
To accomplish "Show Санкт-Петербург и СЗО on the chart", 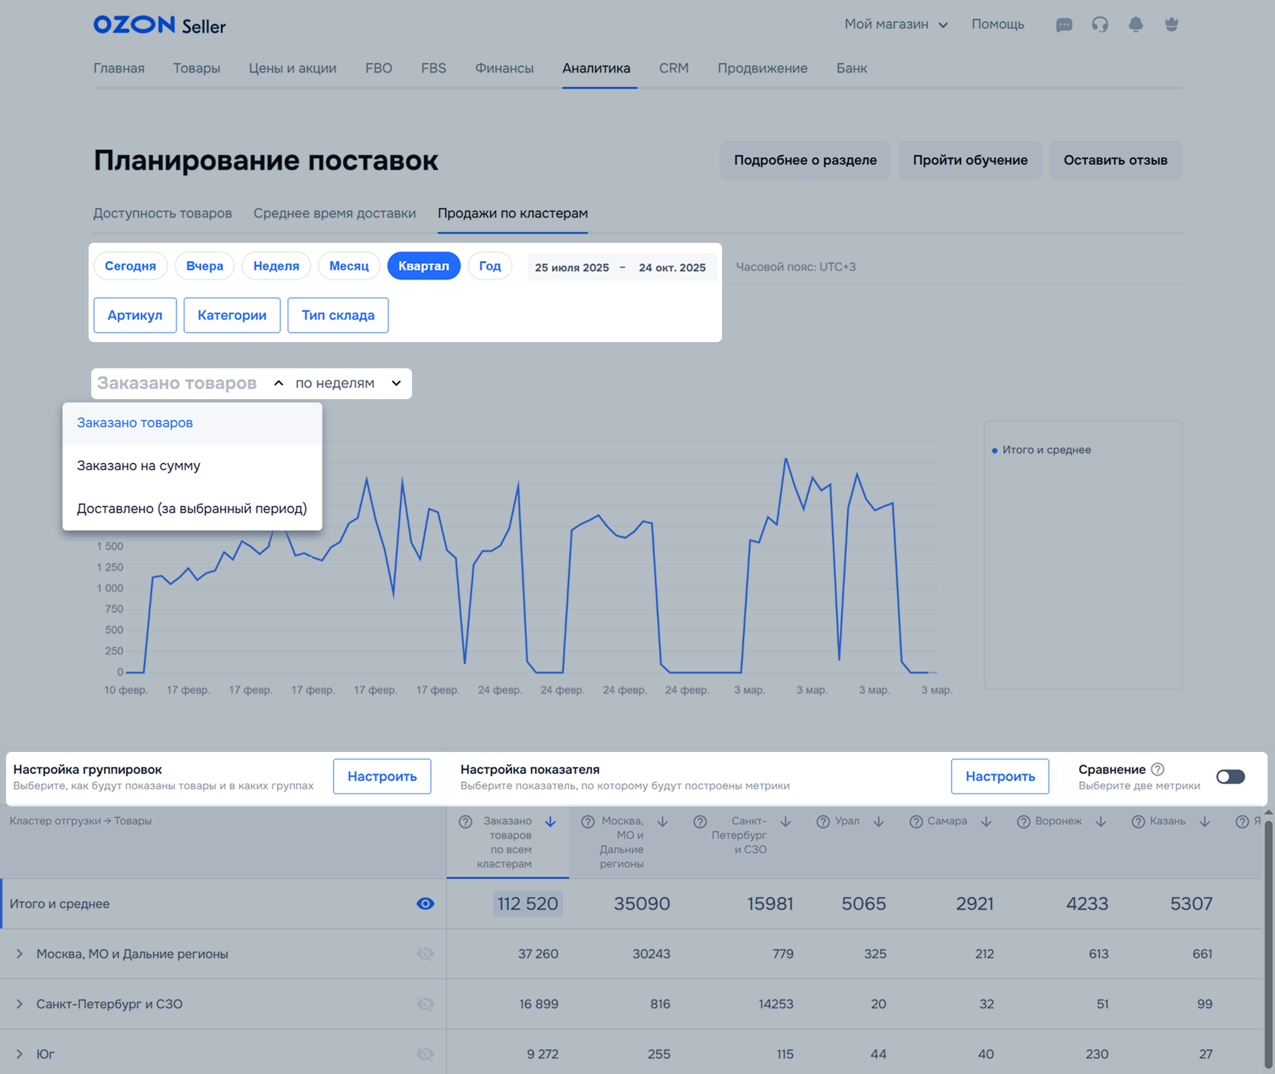I will 425,1004.
